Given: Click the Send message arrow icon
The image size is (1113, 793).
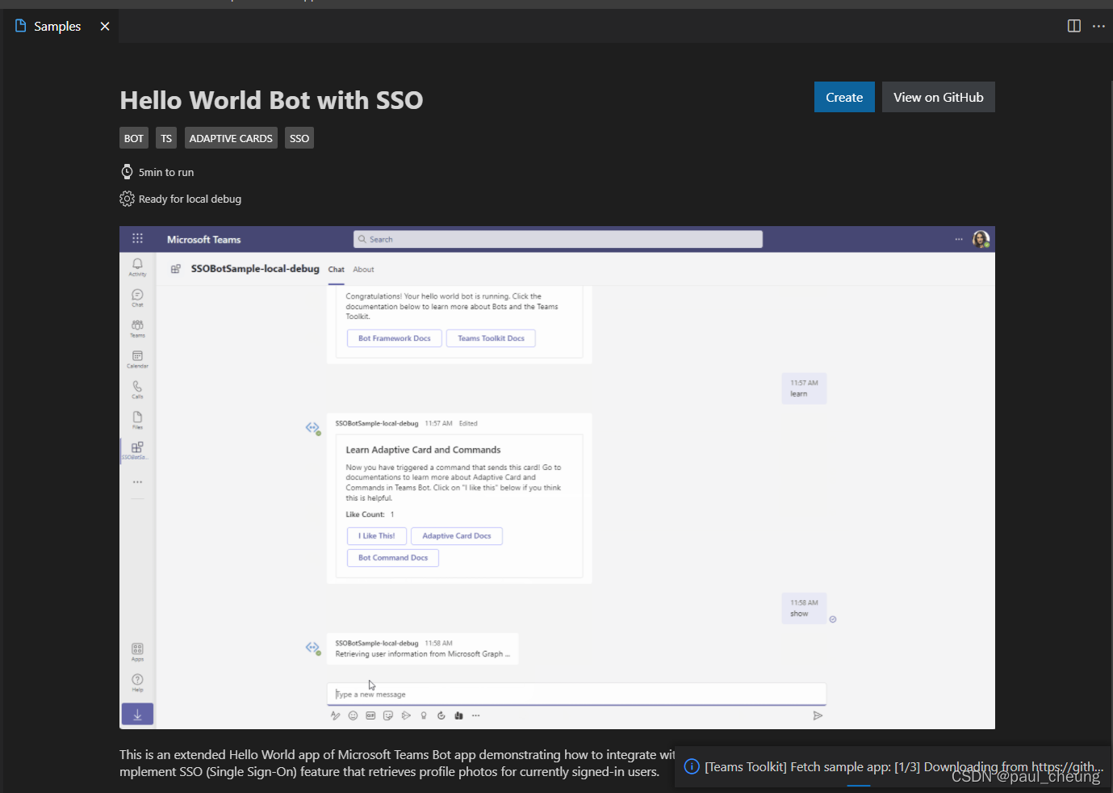Looking at the screenshot, I should [818, 715].
